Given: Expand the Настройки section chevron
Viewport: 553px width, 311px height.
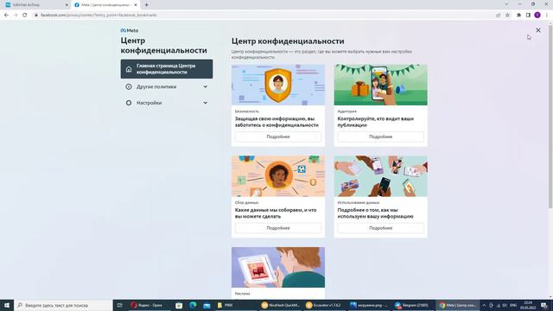Looking at the screenshot, I should (x=206, y=103).
